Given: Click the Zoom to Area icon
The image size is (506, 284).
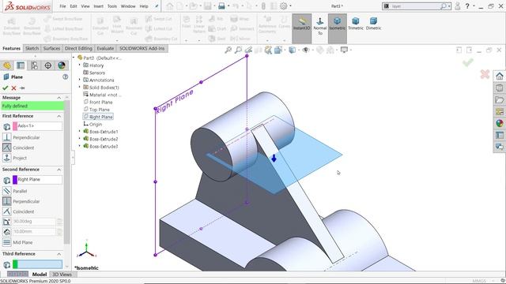Looking at the screenshot, I should pos(238,50).
